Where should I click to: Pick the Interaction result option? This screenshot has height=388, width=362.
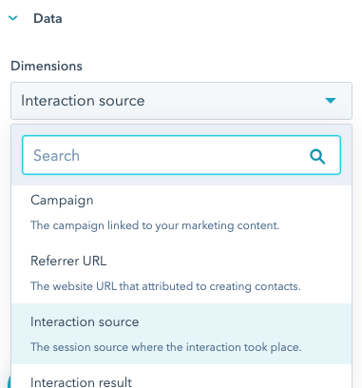click(x=181, y=378)
